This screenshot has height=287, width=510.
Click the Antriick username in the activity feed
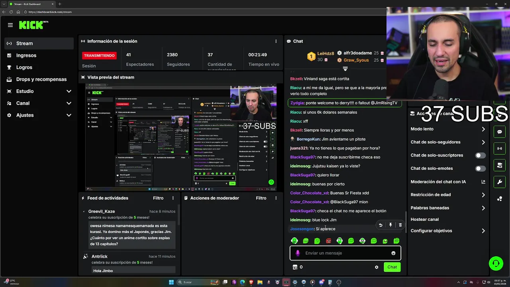tap(100, 256)
